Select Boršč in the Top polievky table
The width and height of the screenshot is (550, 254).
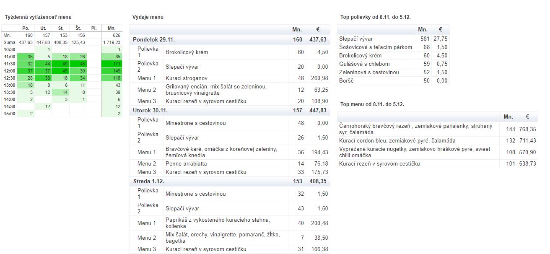click(x=346, y=81)
